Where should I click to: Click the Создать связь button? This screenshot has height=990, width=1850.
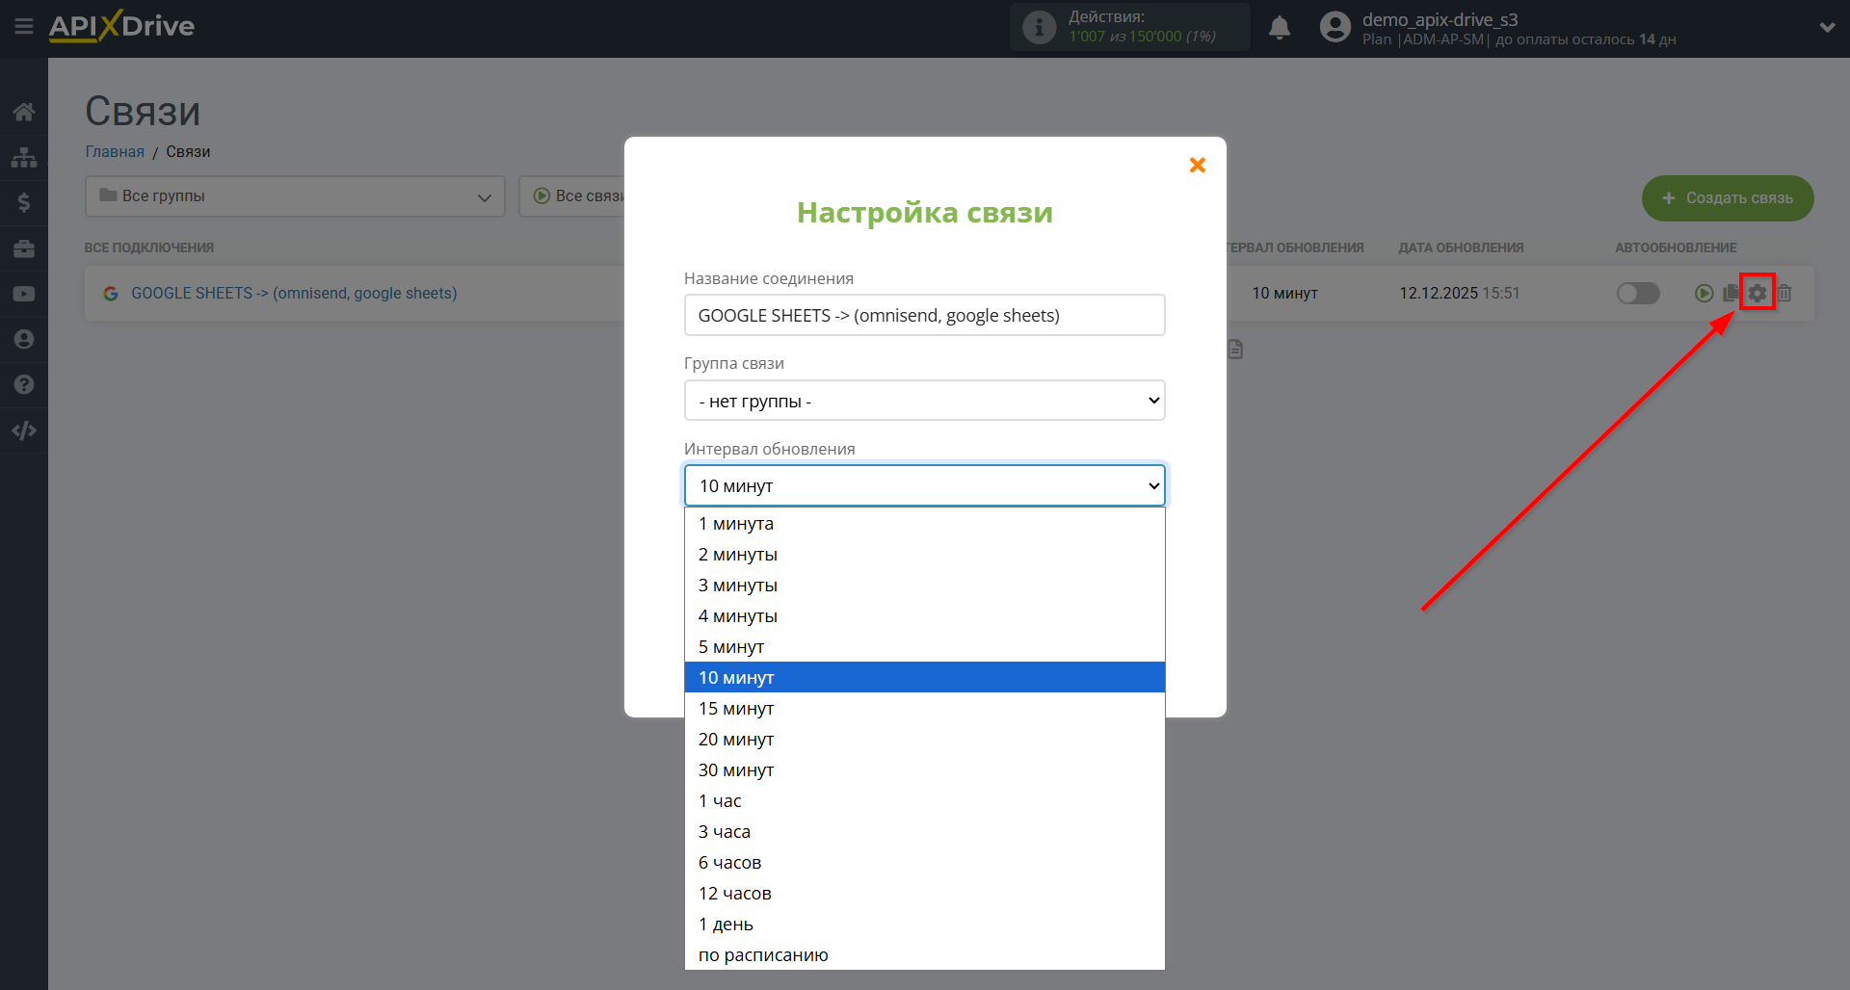point(1727,198)
